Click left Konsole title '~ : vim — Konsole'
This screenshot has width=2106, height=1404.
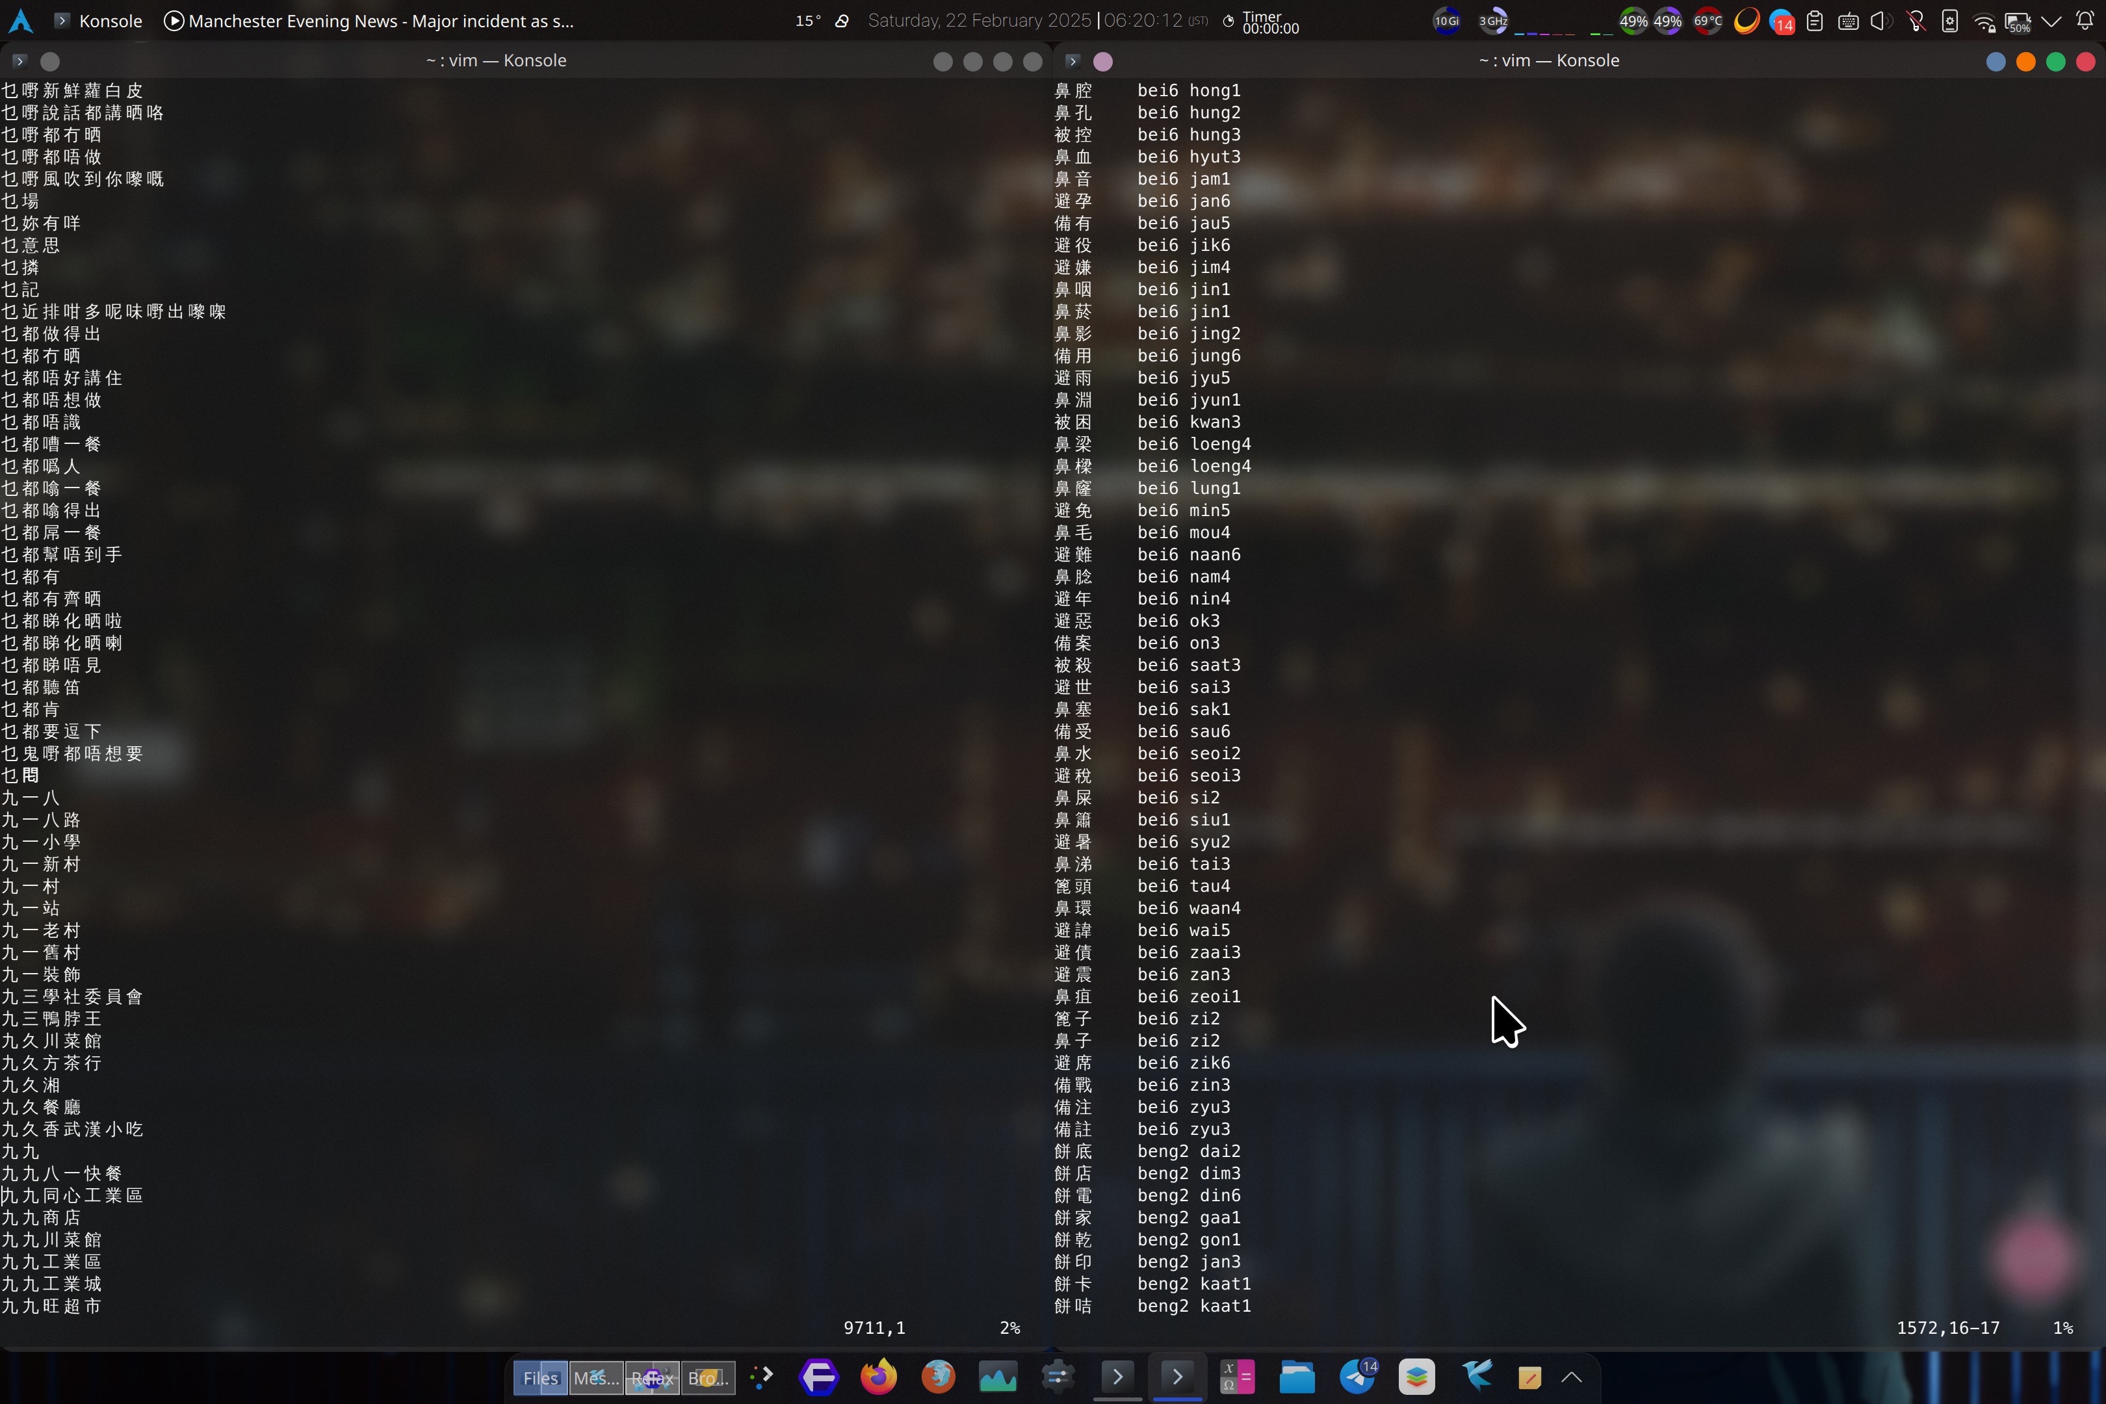[496, 61]
